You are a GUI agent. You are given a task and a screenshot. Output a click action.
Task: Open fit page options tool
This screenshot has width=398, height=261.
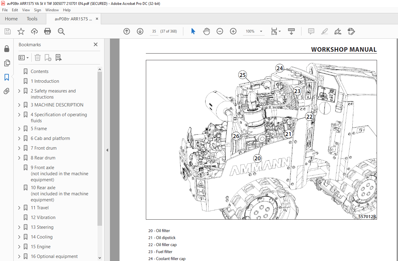pyautogui.click(x=274, y=31)
